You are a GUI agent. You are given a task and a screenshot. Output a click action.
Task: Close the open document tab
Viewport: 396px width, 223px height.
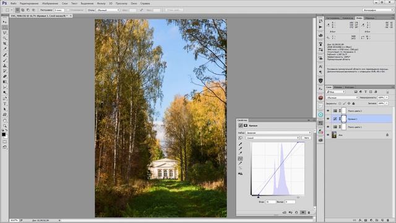coord(71,15)
